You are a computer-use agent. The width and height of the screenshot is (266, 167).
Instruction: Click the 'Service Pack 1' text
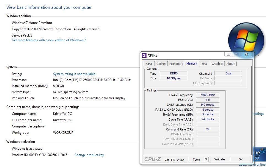coord(22,35)
